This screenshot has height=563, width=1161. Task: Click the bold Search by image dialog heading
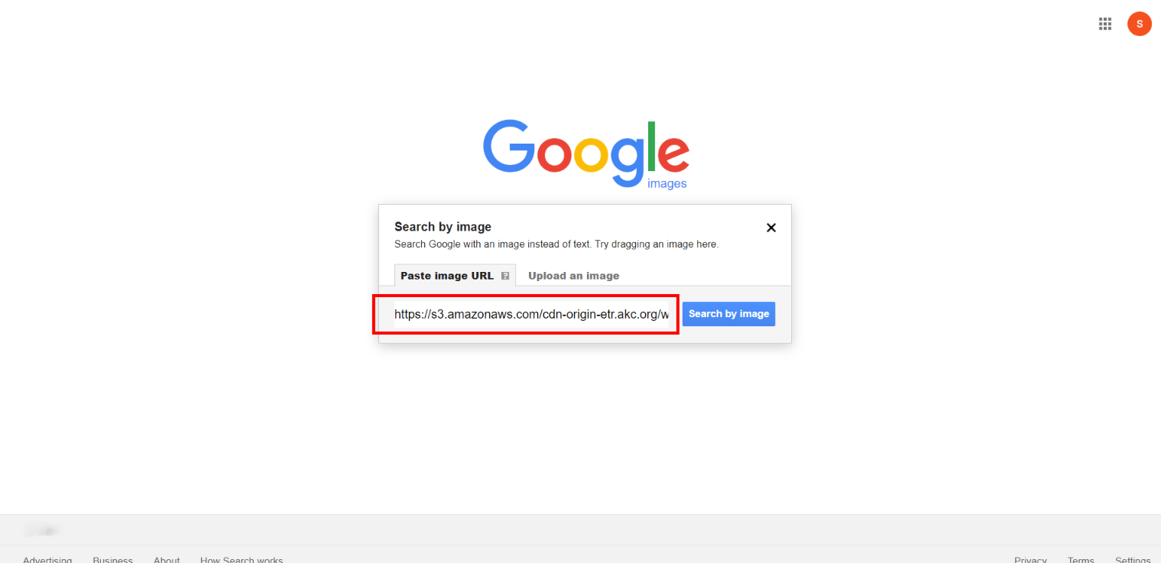click(443, 227)
